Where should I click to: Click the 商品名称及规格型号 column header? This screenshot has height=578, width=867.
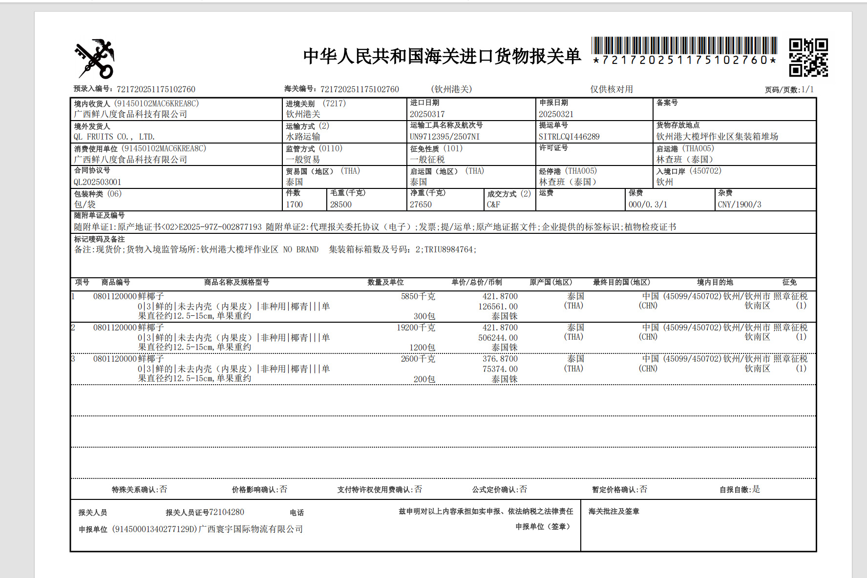pos(237,282)
